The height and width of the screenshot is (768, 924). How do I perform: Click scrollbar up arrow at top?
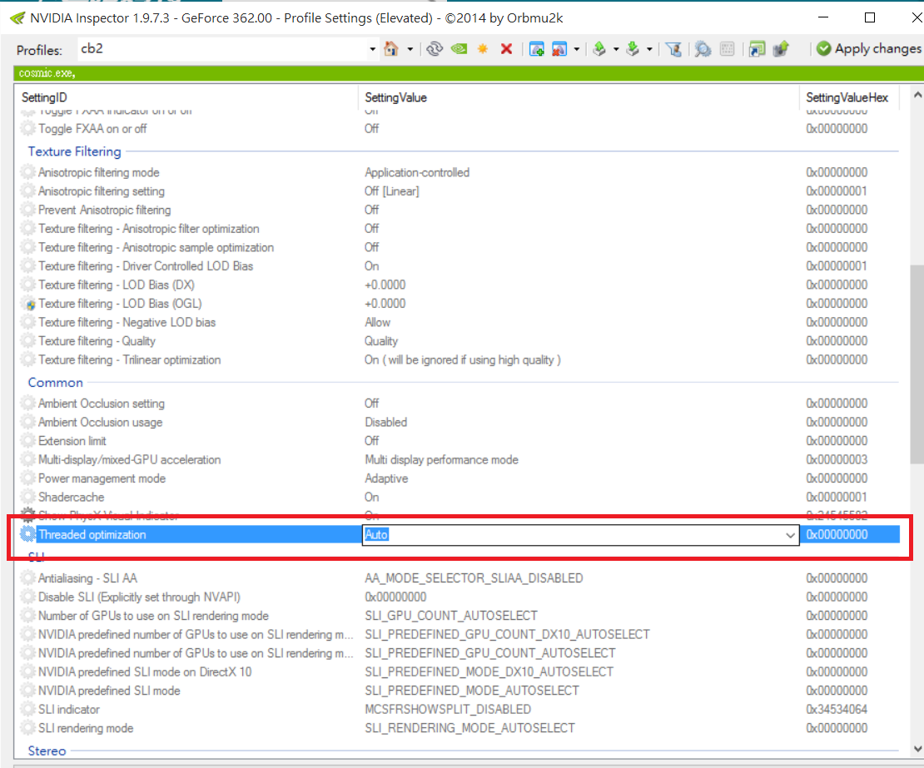[x=917, y=94]
